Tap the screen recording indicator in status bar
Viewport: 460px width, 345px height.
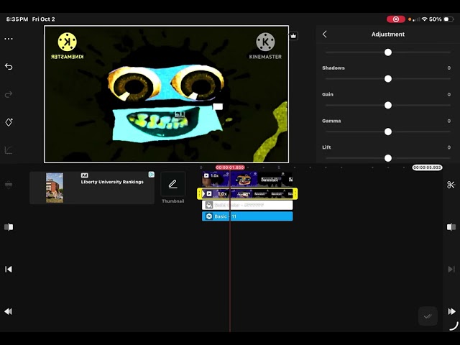click(396, 19)
